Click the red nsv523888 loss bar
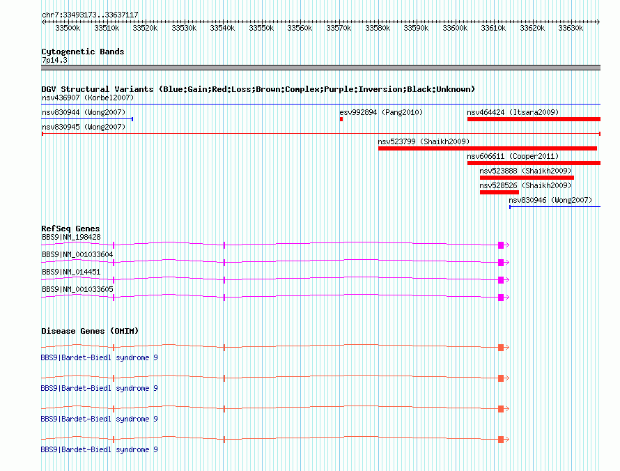 [x=527, y=178]
